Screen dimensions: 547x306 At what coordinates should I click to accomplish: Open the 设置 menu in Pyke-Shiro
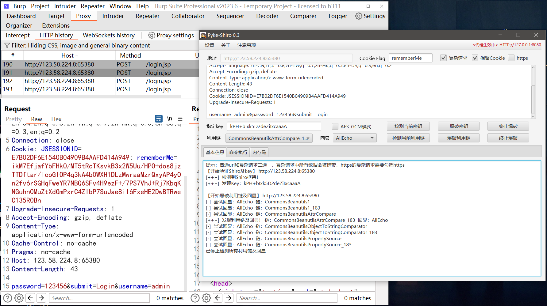point(210,45)
